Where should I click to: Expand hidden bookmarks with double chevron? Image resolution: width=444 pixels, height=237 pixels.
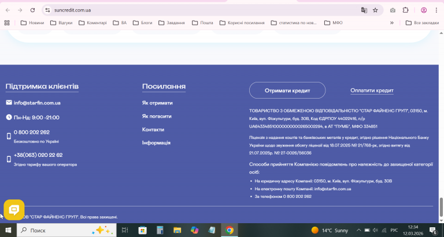(x=392, y=23)
